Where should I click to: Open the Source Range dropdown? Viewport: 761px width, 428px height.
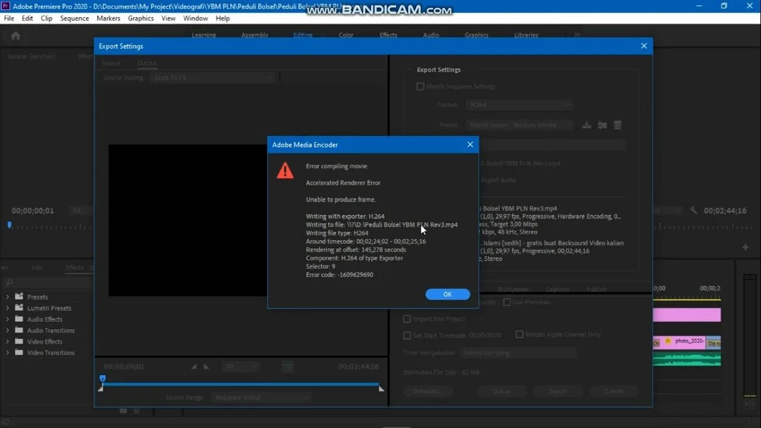click(261, 397)
